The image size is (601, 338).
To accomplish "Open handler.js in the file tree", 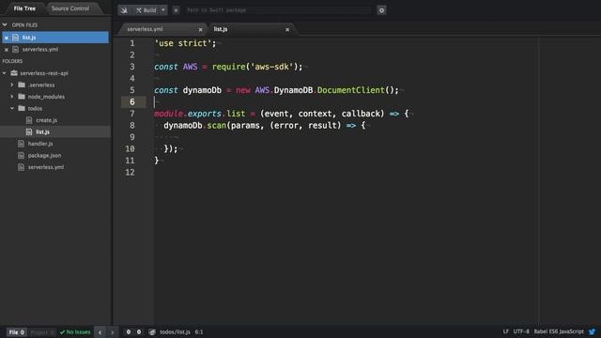I will [40, 144].
